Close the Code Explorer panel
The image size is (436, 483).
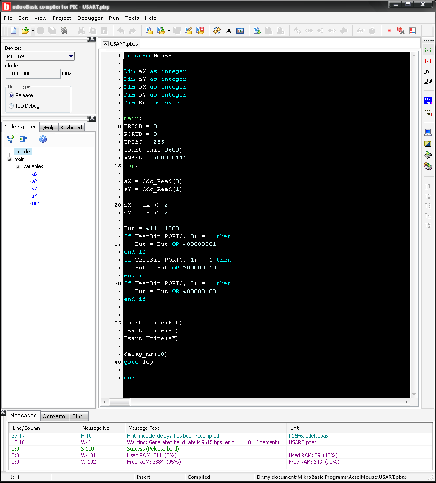click(92, 119)
